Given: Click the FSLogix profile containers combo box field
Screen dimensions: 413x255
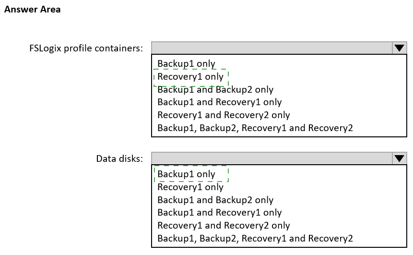Looking at the screenshot, I should click(271, 48).
